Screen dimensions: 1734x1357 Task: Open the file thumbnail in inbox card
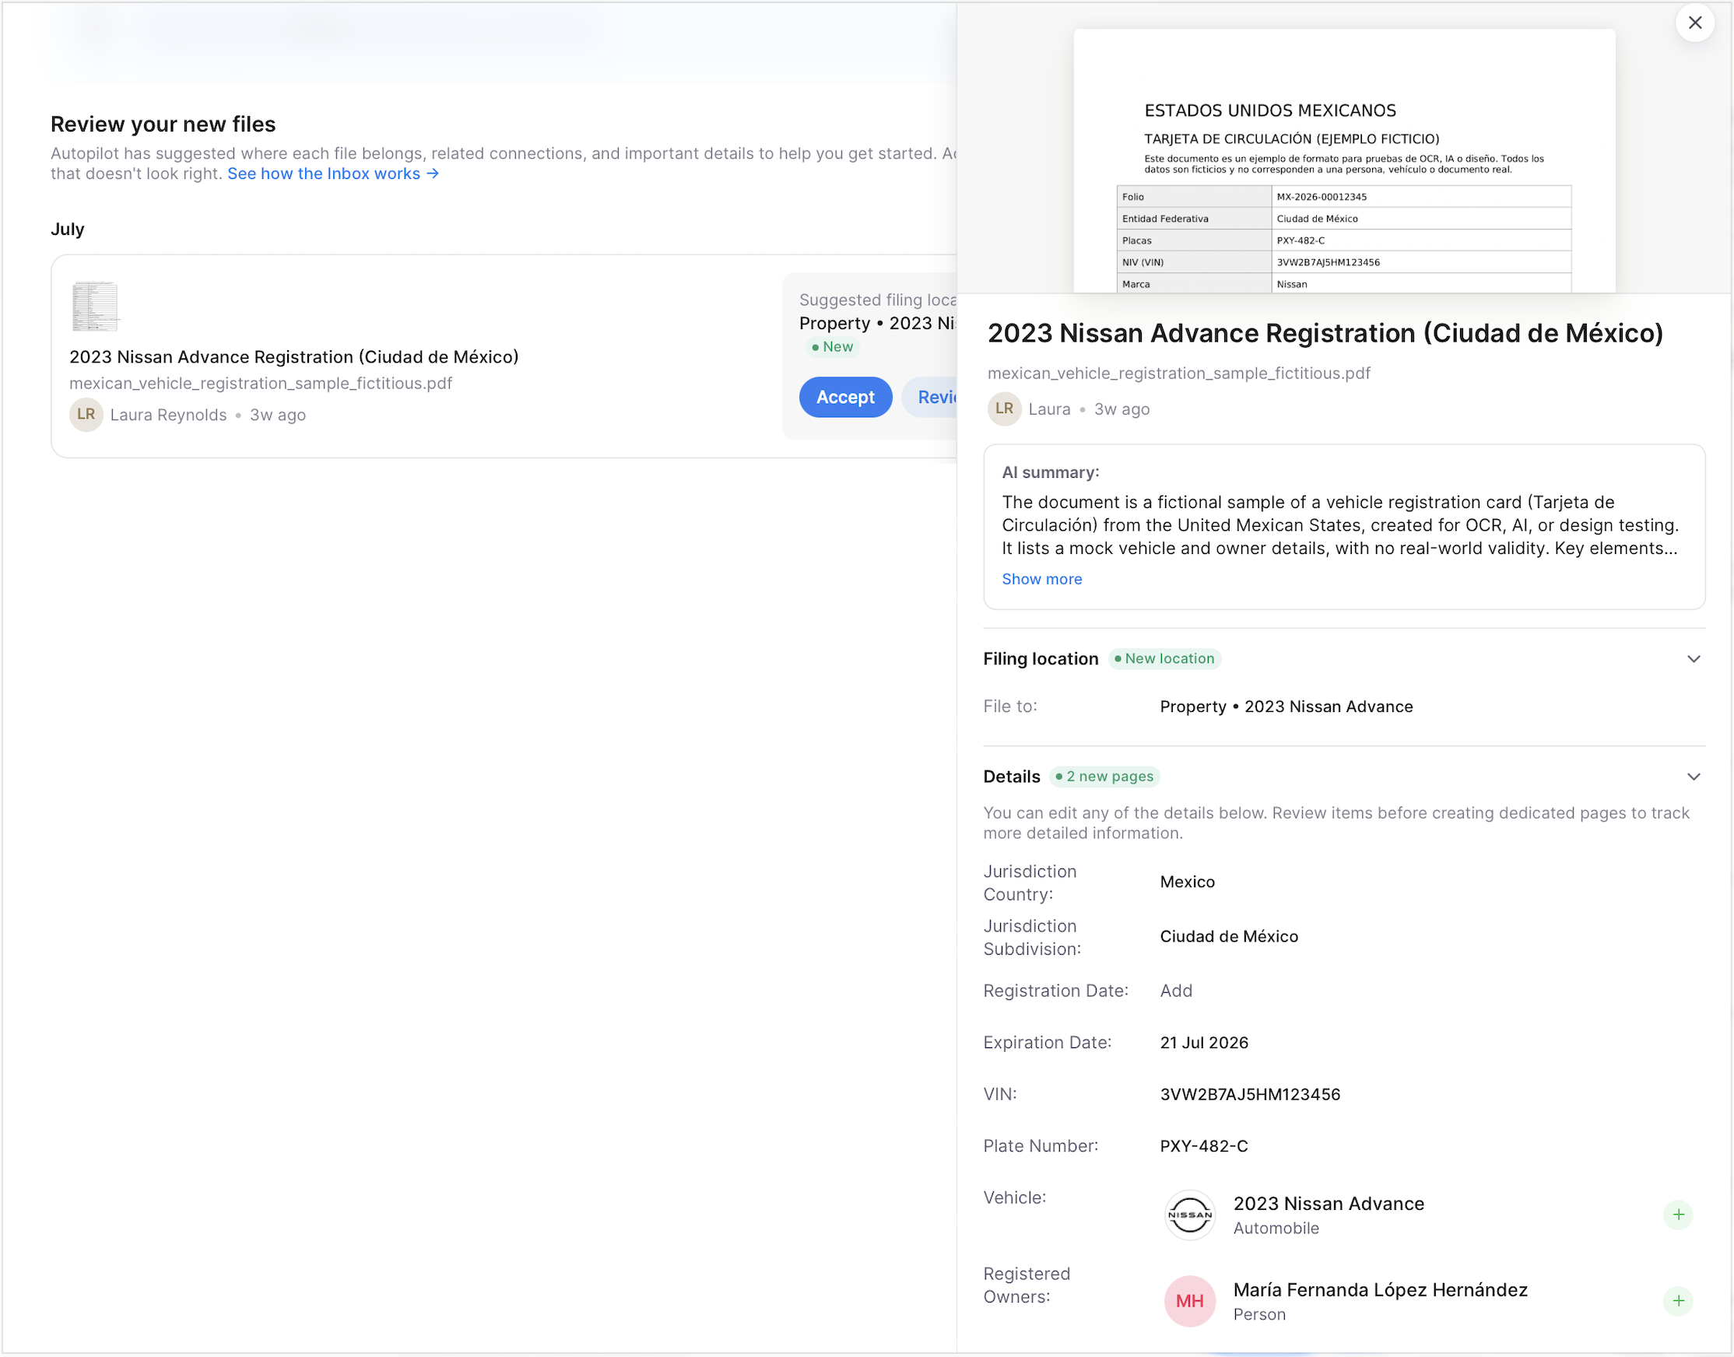[95, 306]
